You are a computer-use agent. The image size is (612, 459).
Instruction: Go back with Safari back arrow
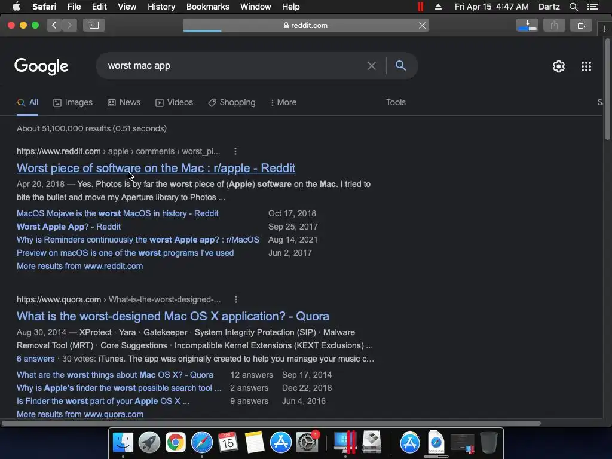coord(54,25)
